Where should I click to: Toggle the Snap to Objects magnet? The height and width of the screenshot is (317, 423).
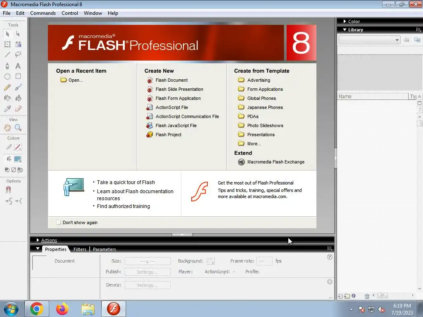[x=8, y=190]
